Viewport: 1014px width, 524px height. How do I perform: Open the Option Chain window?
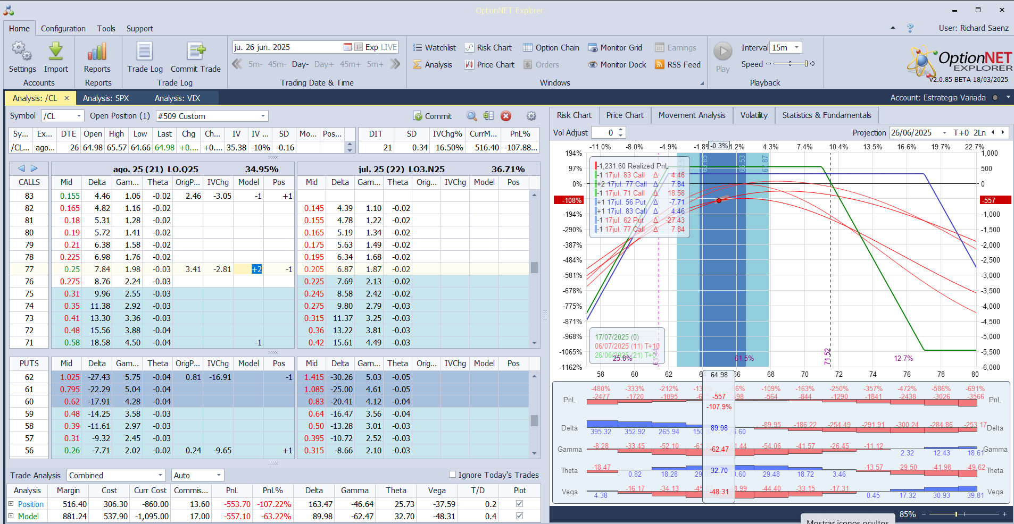[x=551, y=48]
